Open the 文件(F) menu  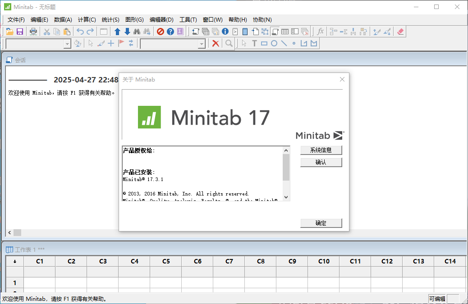[x=16, y=20]
